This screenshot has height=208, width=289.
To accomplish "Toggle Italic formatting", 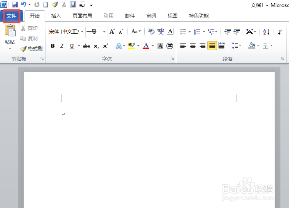I will click(x=62, y=46).
